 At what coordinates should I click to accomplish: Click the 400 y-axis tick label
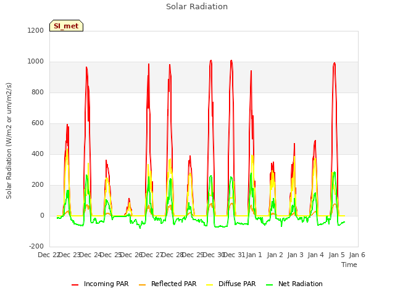38,154
